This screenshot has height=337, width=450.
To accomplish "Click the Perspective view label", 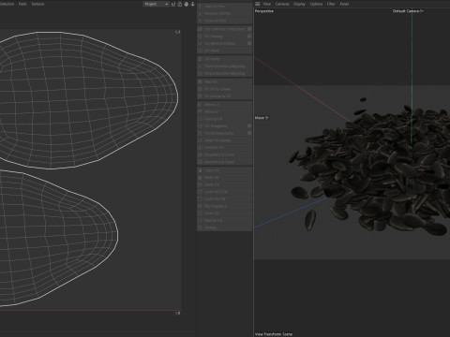I will 264,11.
